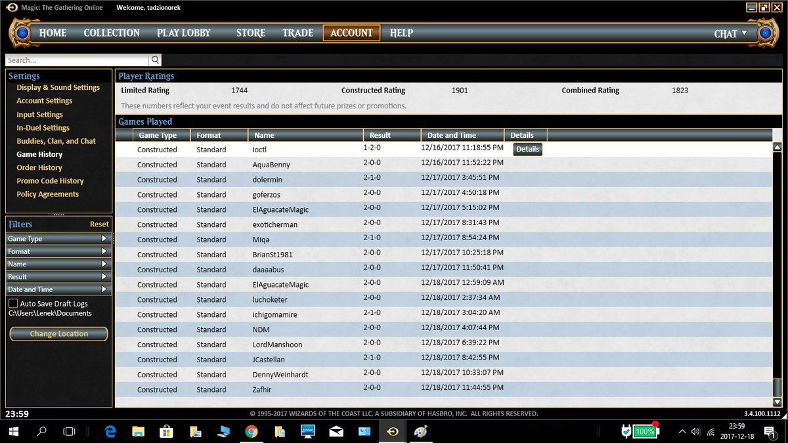This screenshot has height=443, width=788.
Task: Open the volume speaker tray icon
Action: click(696, 431)
